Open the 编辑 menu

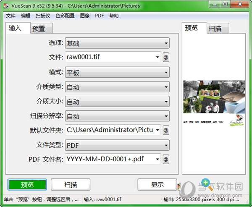click(26, 16)
